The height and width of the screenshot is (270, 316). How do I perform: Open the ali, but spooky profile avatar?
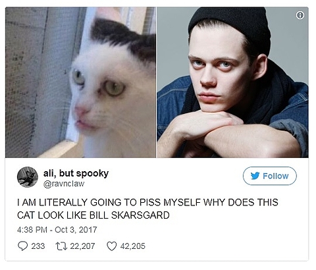[x=28, y=177]
